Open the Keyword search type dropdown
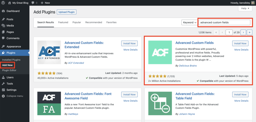This screenshot has height=122, width=256. [189, 22]
